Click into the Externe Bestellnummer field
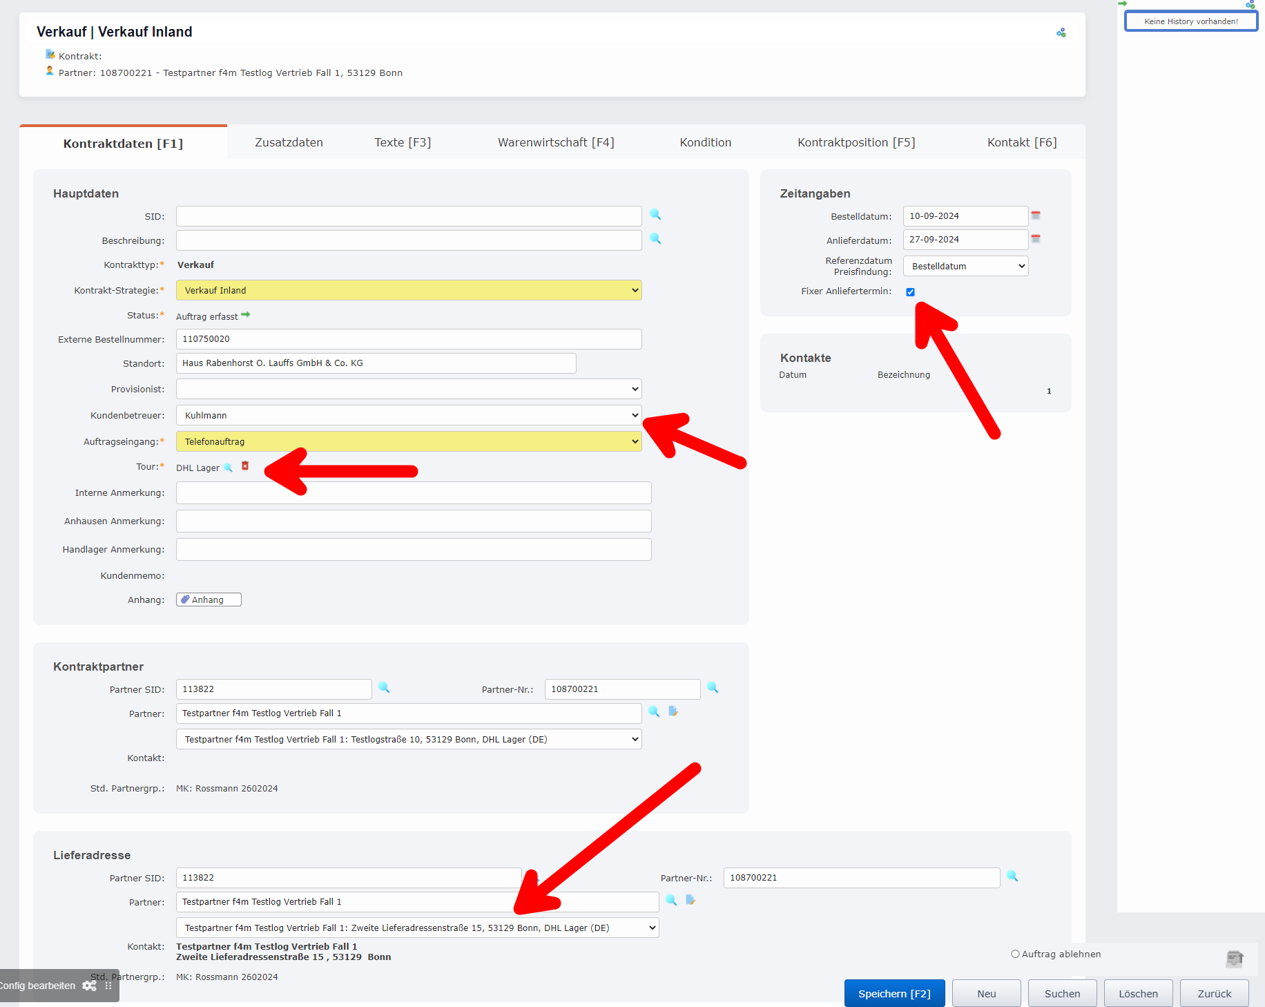 tap(409, 339)
